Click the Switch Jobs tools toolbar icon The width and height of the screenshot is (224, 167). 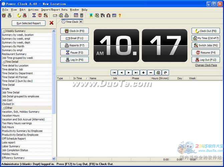coord(46,15)
